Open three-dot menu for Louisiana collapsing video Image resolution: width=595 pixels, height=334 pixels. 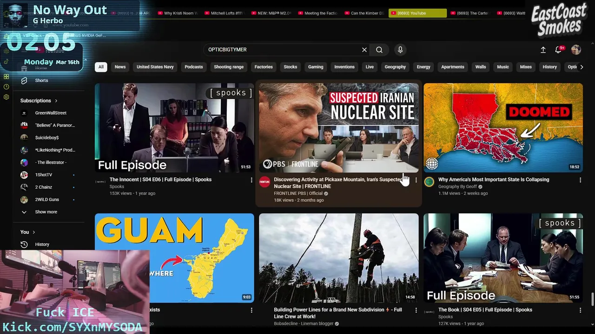pos(580,180)
